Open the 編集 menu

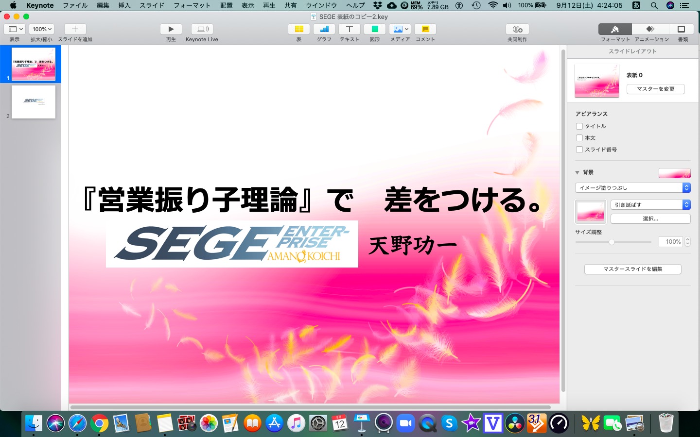tap(103, 5)
